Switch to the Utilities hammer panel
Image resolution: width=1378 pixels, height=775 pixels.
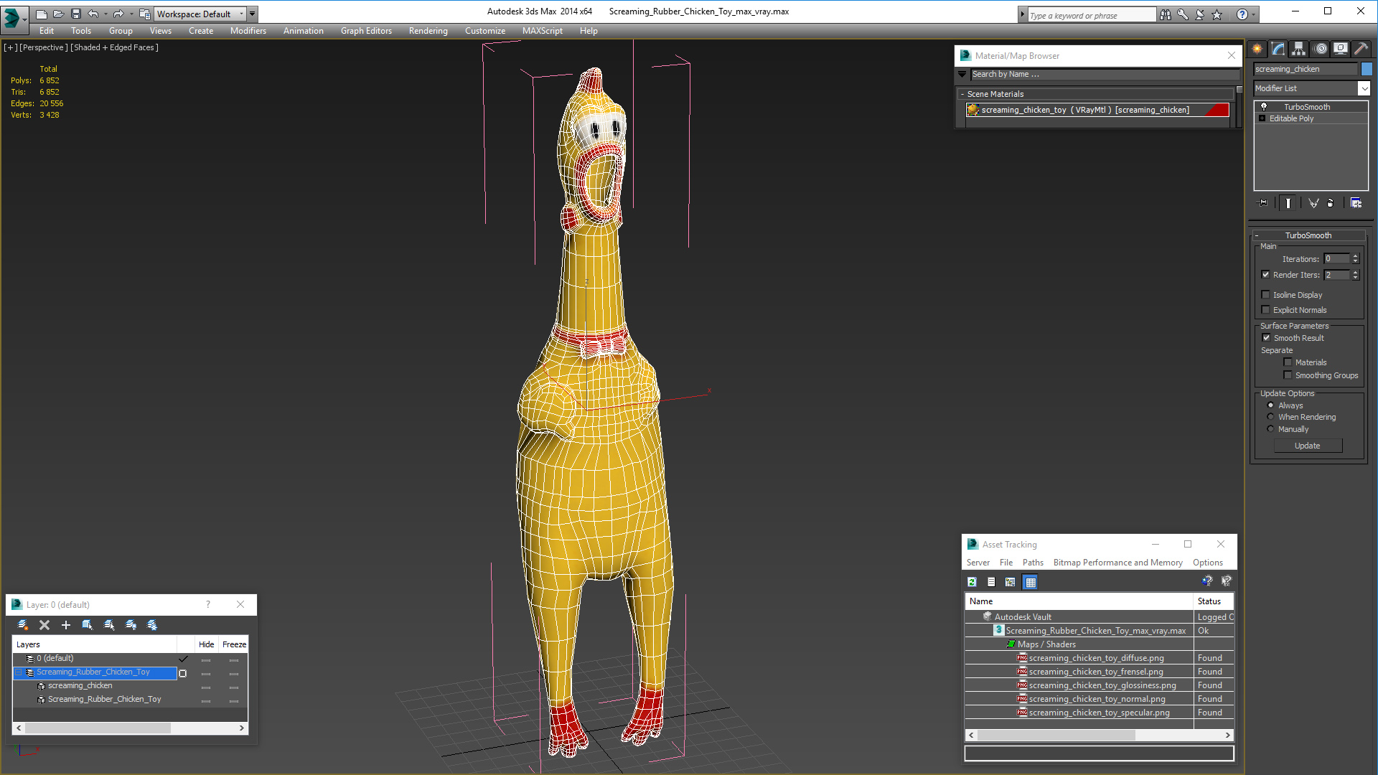coord(1361,49)
